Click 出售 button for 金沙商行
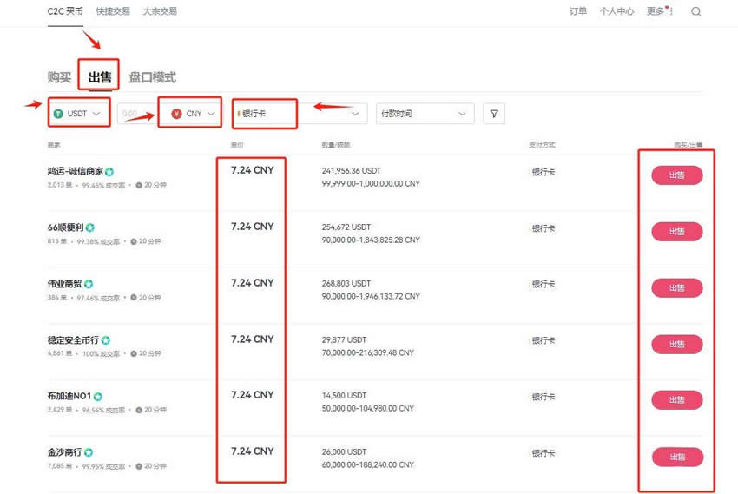Image resolution: width=738 pixels, height=494 pixels. click(x=678, y=457)
